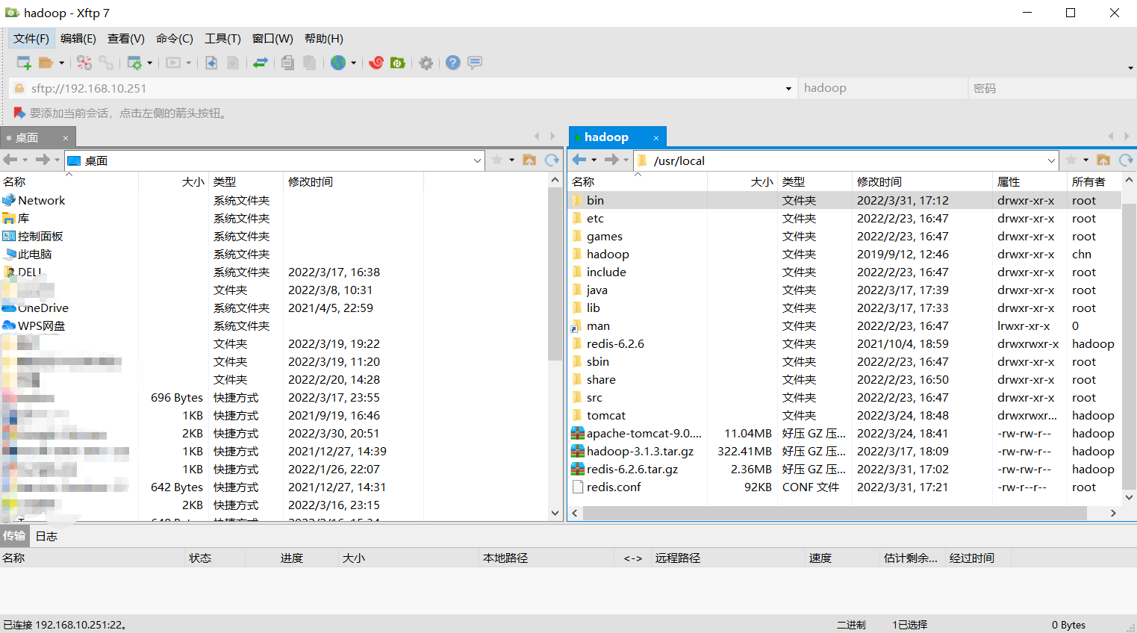
Task: Click the back navigation arrow in remote panel
Action: pyautogui.click(x=579, y=160)
